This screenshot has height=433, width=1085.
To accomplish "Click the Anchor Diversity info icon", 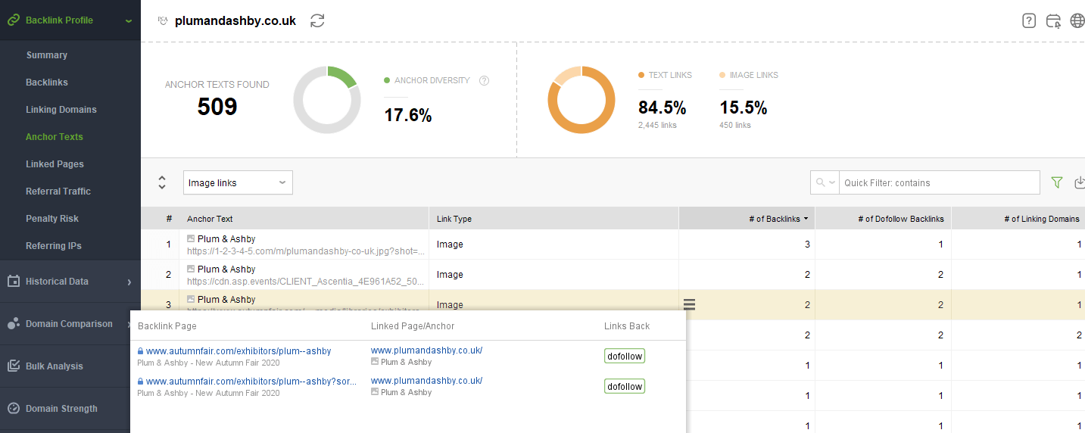I will (485, 81).
